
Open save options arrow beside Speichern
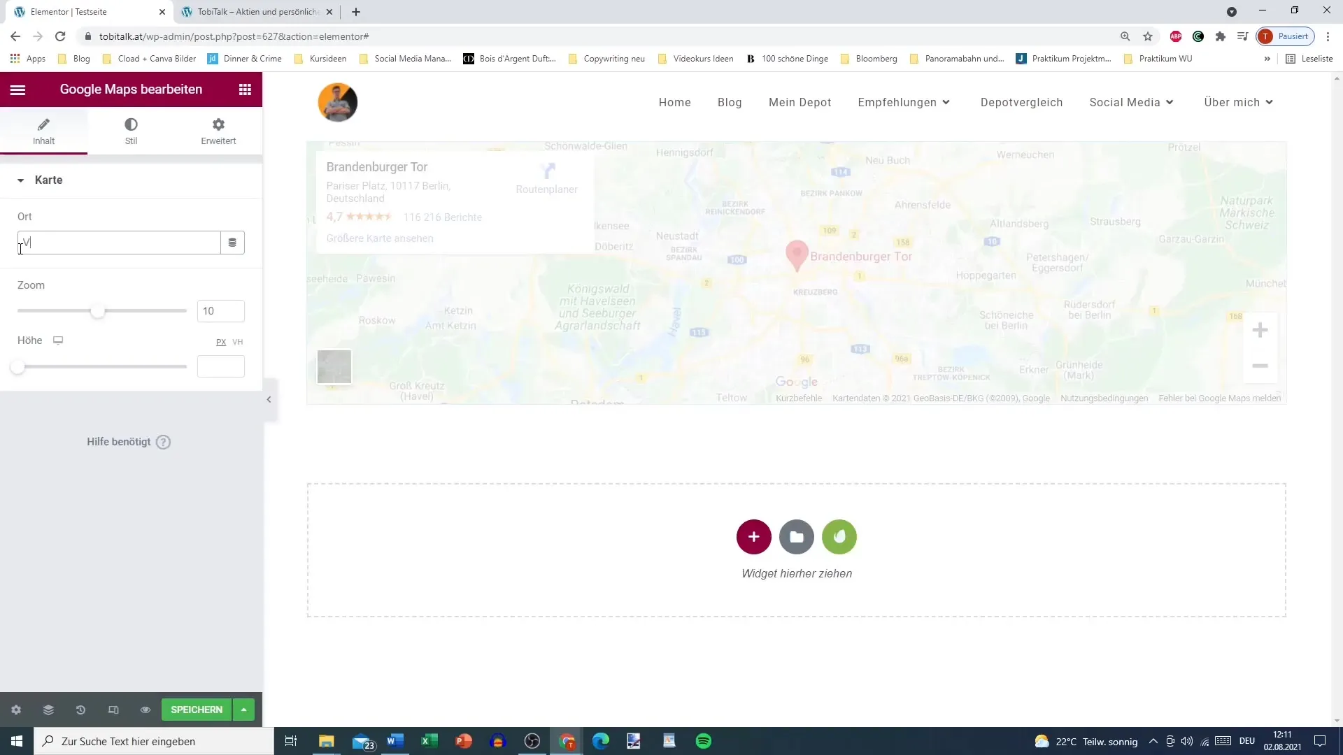243,710
